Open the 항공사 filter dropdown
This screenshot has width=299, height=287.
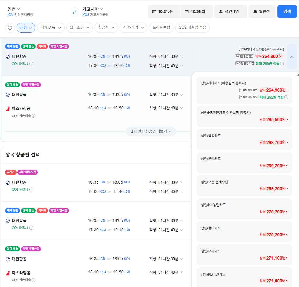click(106, 27)
